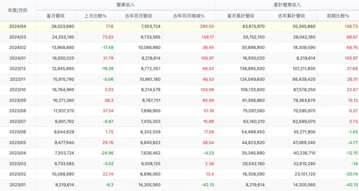The width and height of the screenshot is (359, 191).
Task: Click cumulative revenue 136,895,500
Action: coord(253,69)
